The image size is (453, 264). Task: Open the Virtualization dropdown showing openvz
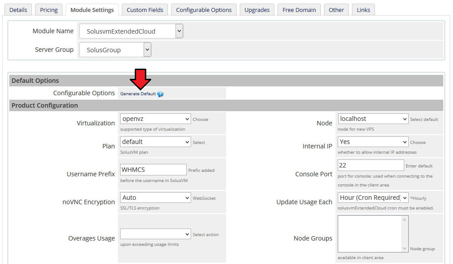tap(156, 119)
